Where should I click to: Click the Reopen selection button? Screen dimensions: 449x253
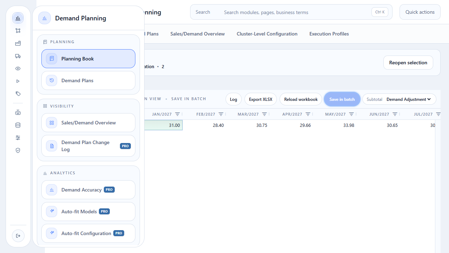pyautogui.click(x=408, y=63)
